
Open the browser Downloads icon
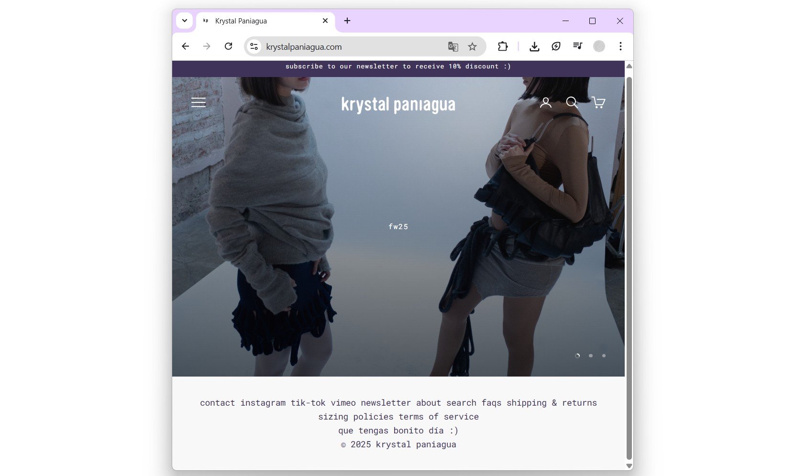click(x=534, y=46)
